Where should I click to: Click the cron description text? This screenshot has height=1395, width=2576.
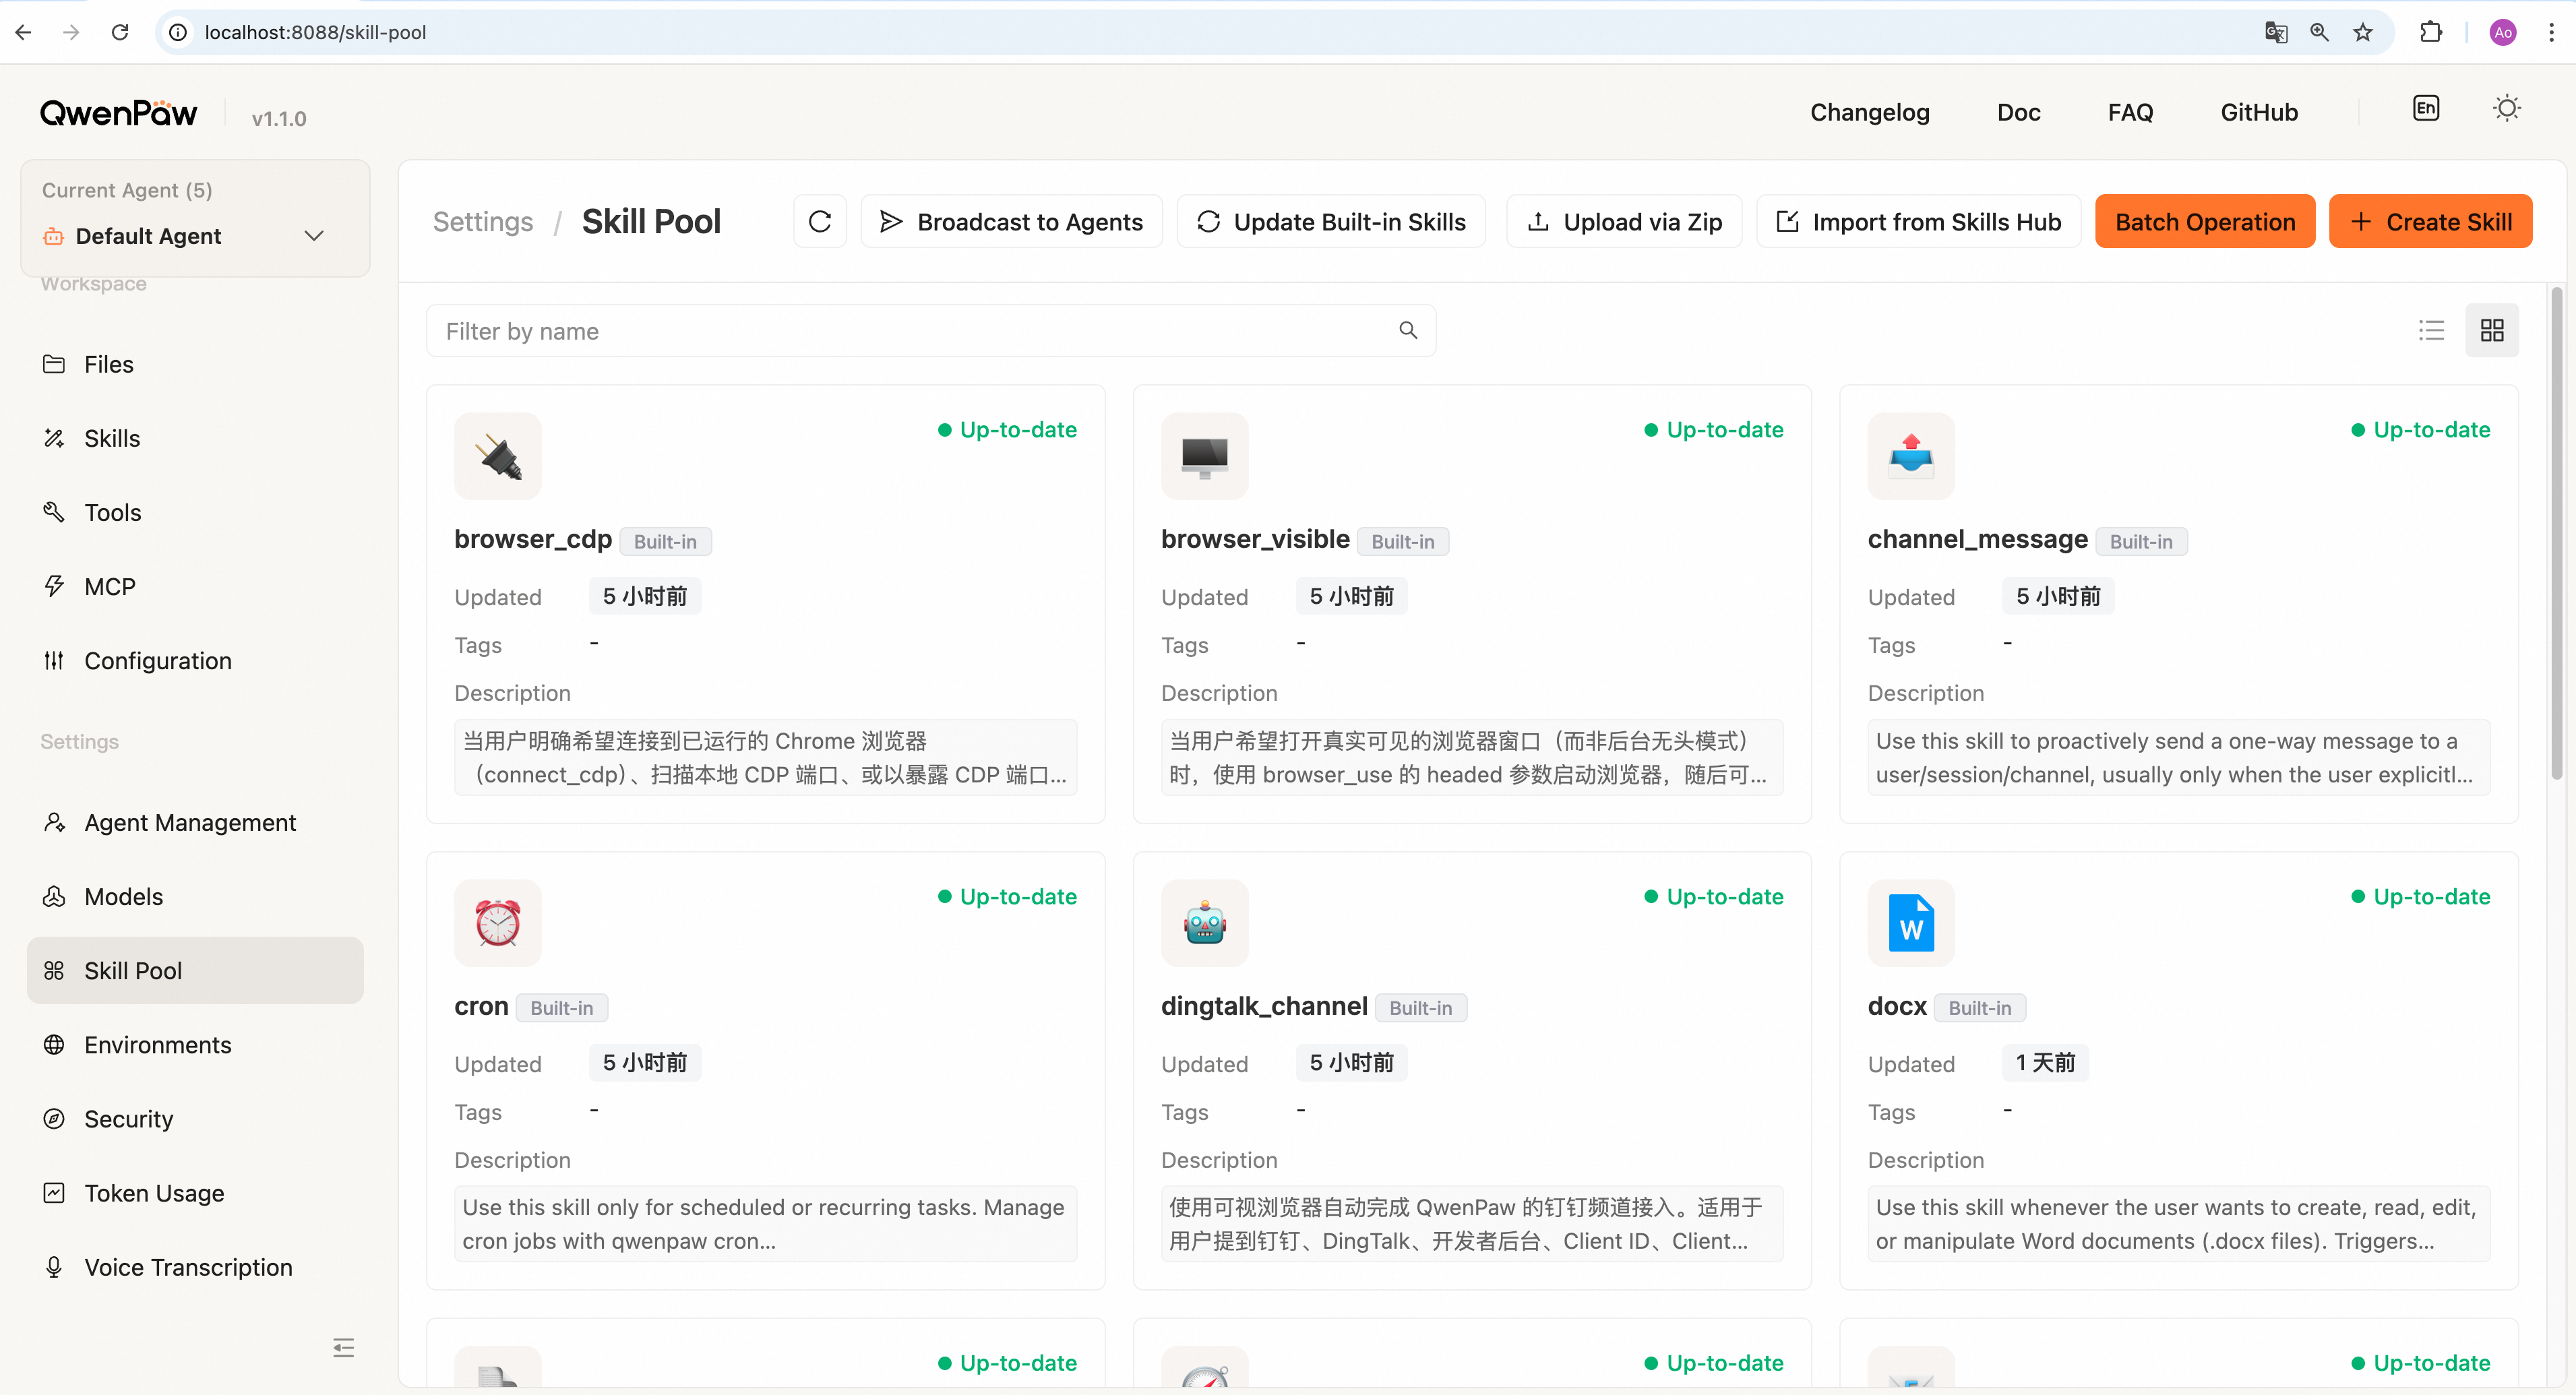(765, 1223)
